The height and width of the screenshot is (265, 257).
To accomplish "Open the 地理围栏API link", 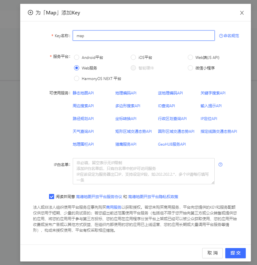I will coord(83,144).
